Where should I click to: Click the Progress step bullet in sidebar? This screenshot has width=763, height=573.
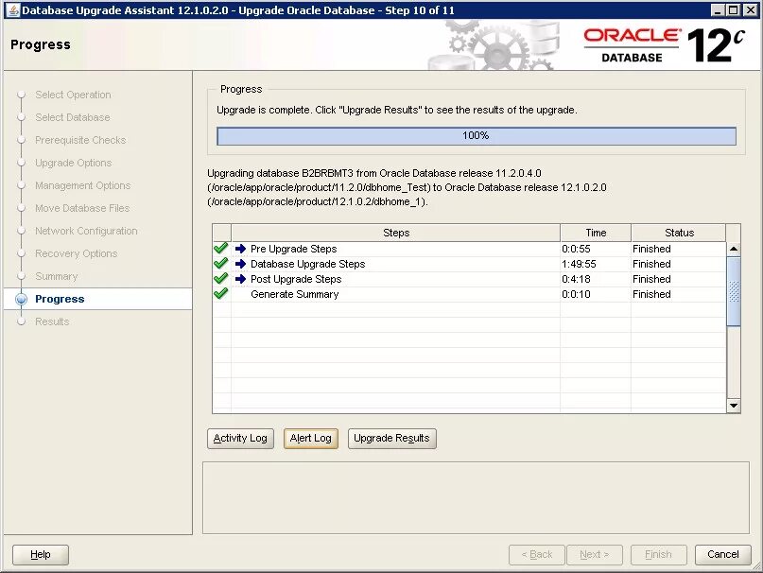coord(21,299)
